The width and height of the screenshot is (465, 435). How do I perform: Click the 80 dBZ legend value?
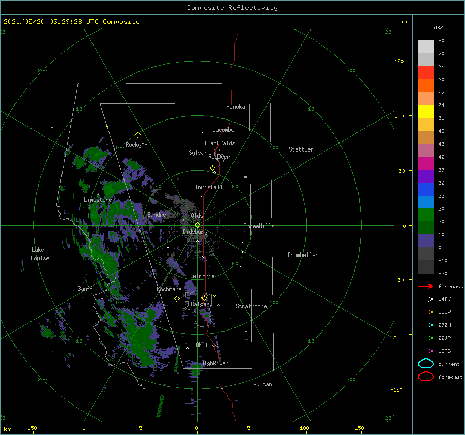[441, 41]
